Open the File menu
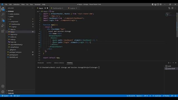Viewport: 178px width, 100px height. point(6,4)
